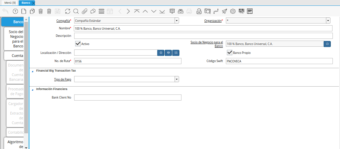340x149 pixels.
Task: Click the Compañía field label link
Action: pos(63,21)
